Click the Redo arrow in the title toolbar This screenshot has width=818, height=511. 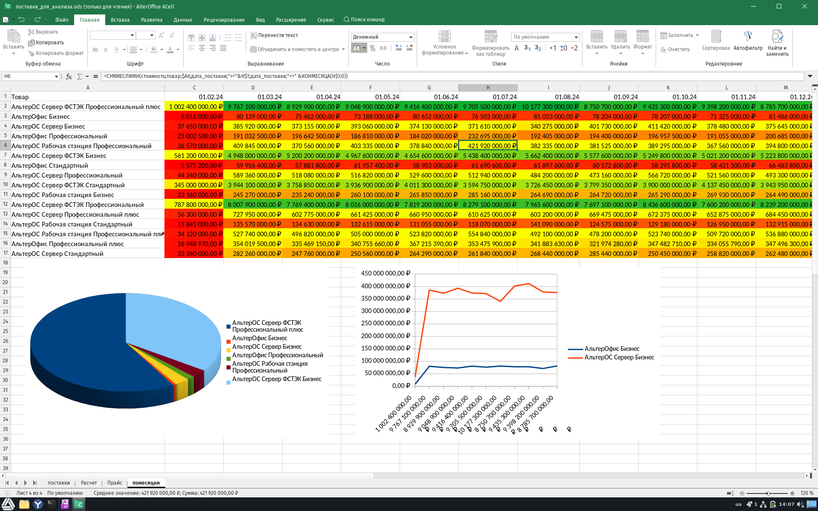click(x=37, y=20)
